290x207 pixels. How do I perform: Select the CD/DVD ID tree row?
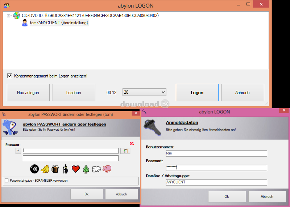pos(90,16)
